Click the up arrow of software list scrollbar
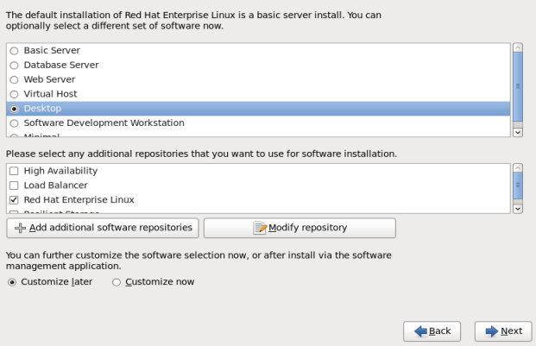536x346 pixels. click(x=518, y=47)
